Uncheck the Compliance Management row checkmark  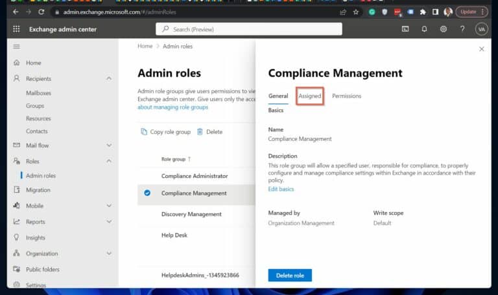click(x=147, y=193)
